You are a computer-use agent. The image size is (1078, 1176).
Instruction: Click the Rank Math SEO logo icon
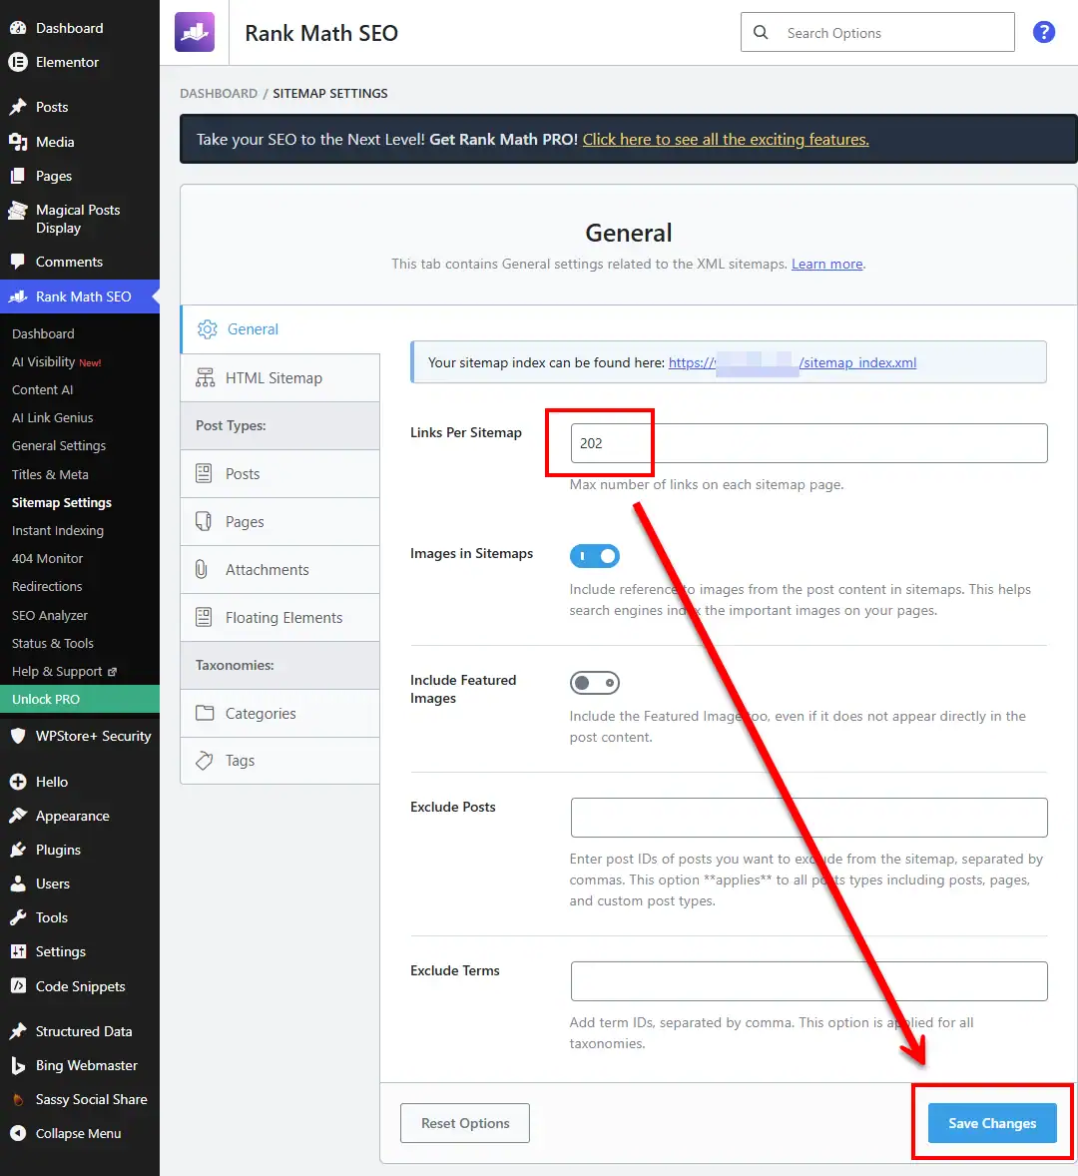click(195, 32)
